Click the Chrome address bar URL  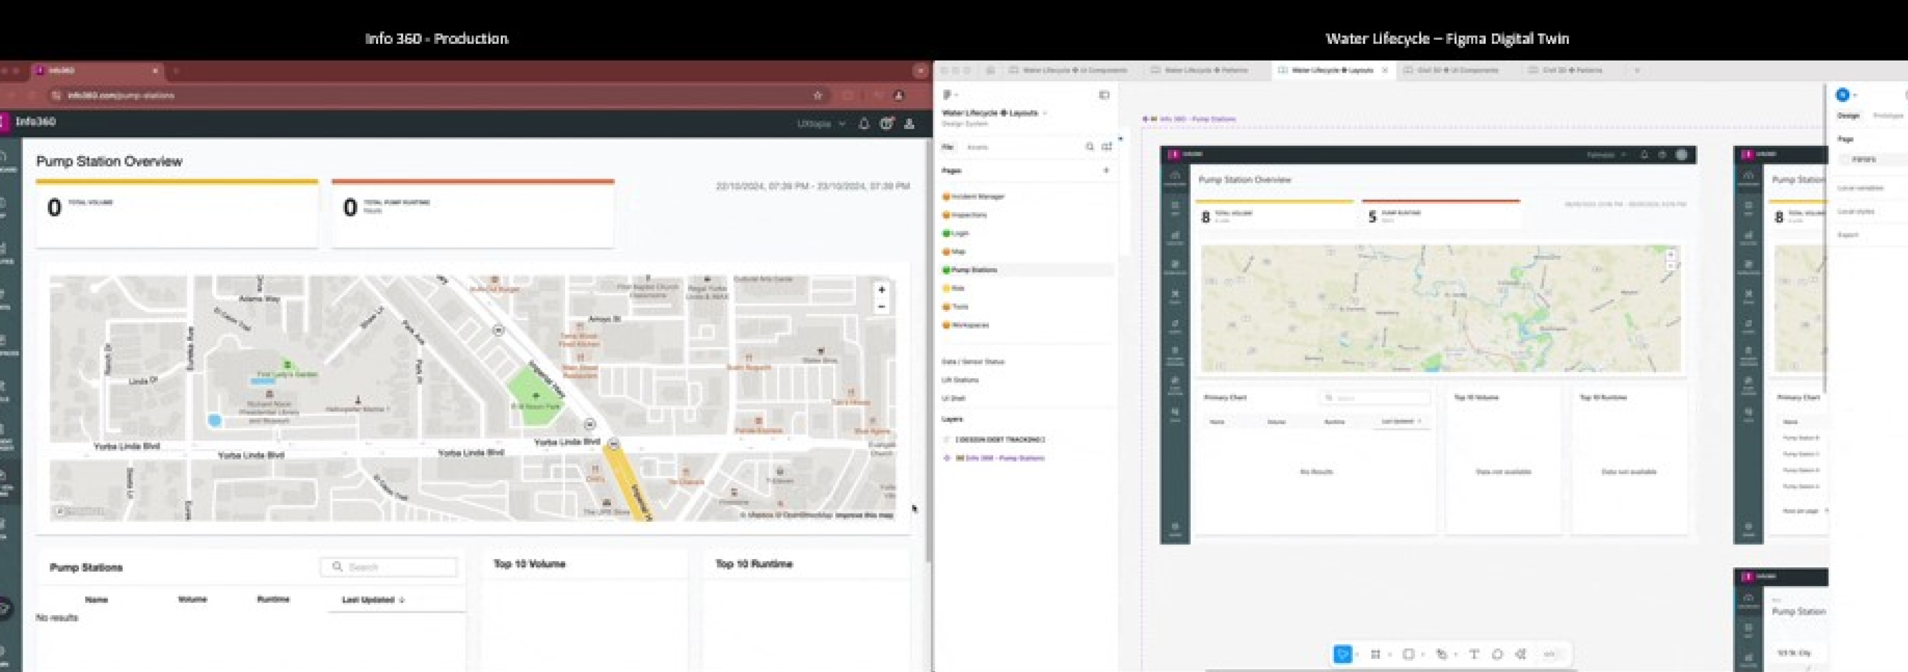121,96
